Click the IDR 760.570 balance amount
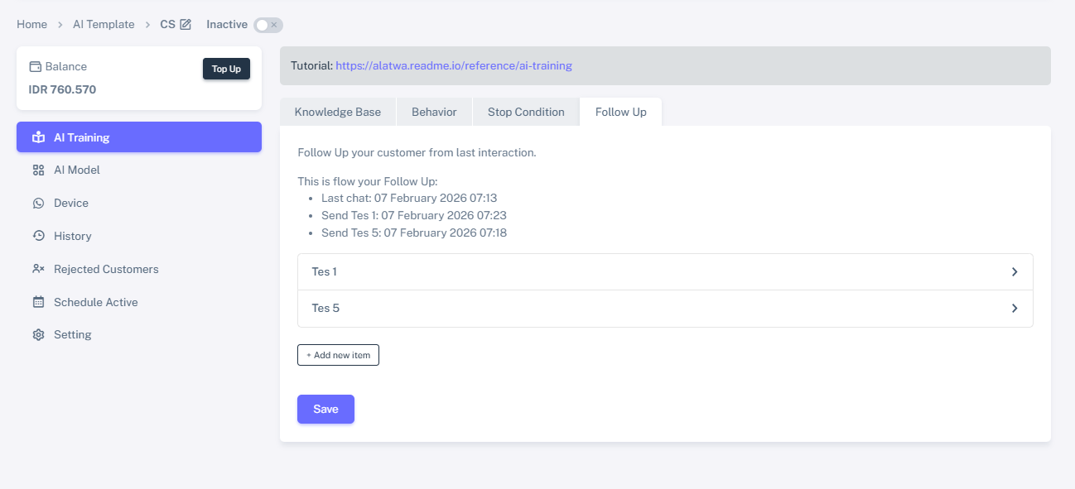Viewport: 1075px width, 489px height. click(x=62, y=89)
